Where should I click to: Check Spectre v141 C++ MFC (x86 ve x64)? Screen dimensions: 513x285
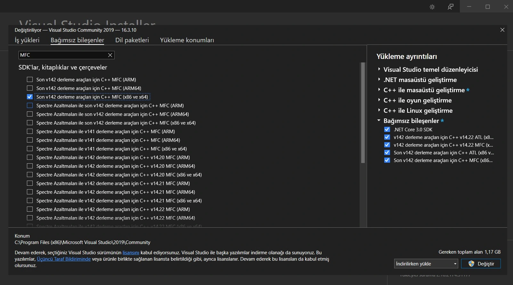pos(30,149)
